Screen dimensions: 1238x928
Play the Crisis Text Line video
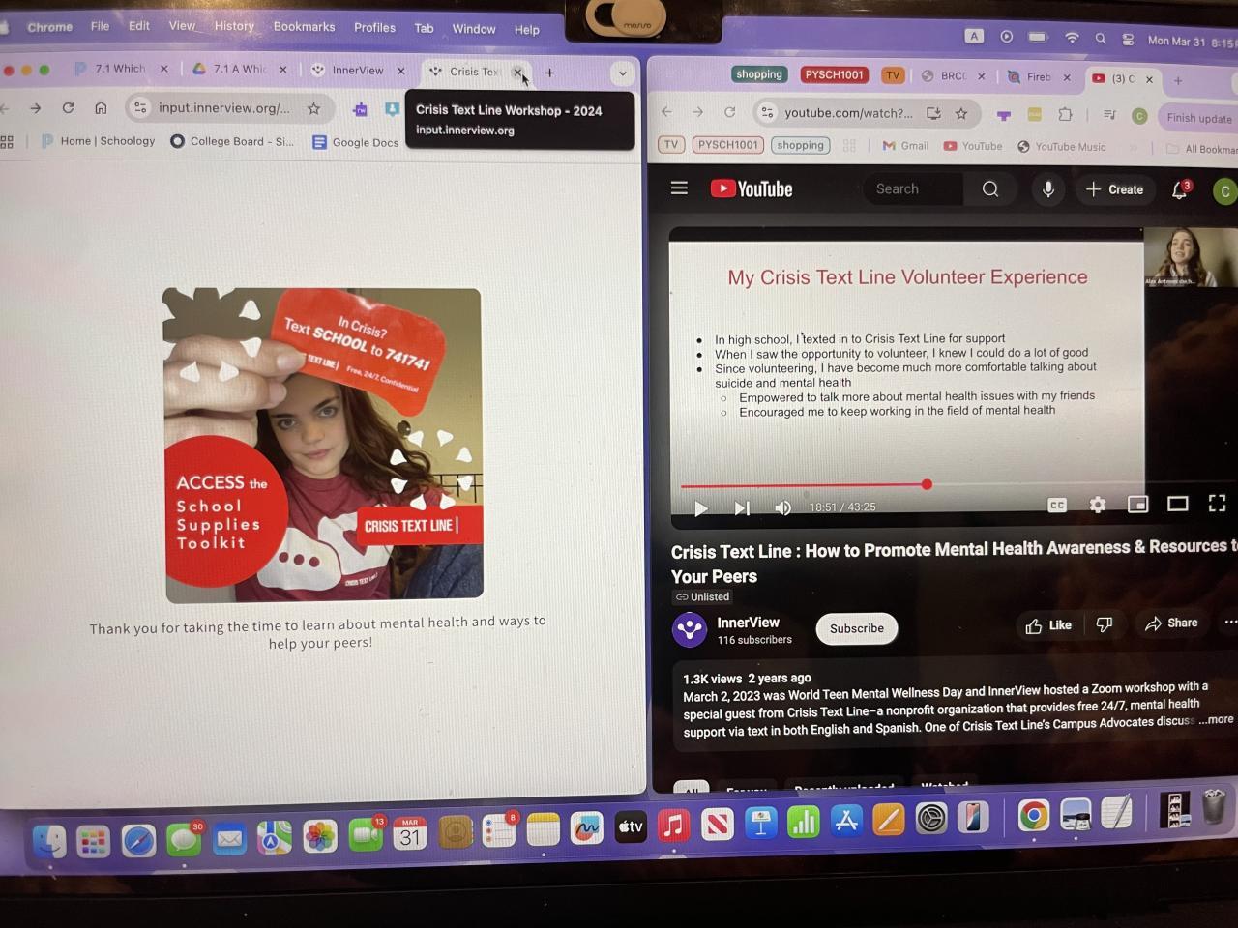[x=701, y=508]
